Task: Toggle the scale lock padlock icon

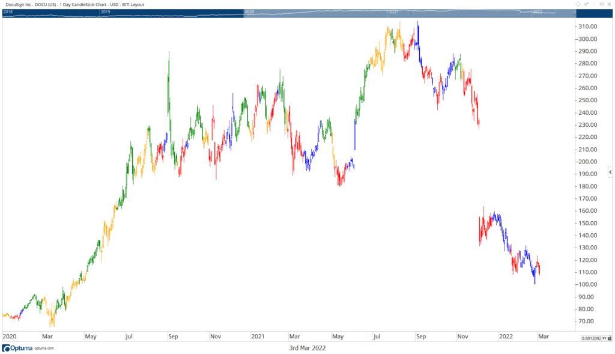Action: click(x=610, y=338)
